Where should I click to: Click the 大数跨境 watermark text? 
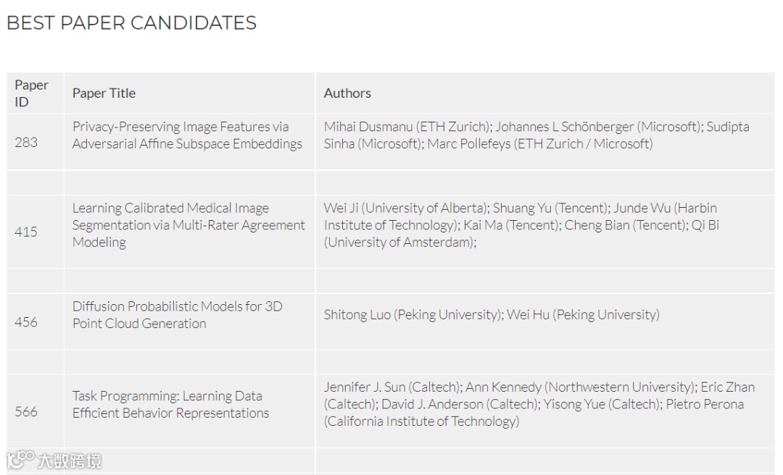tap(70, 461)
